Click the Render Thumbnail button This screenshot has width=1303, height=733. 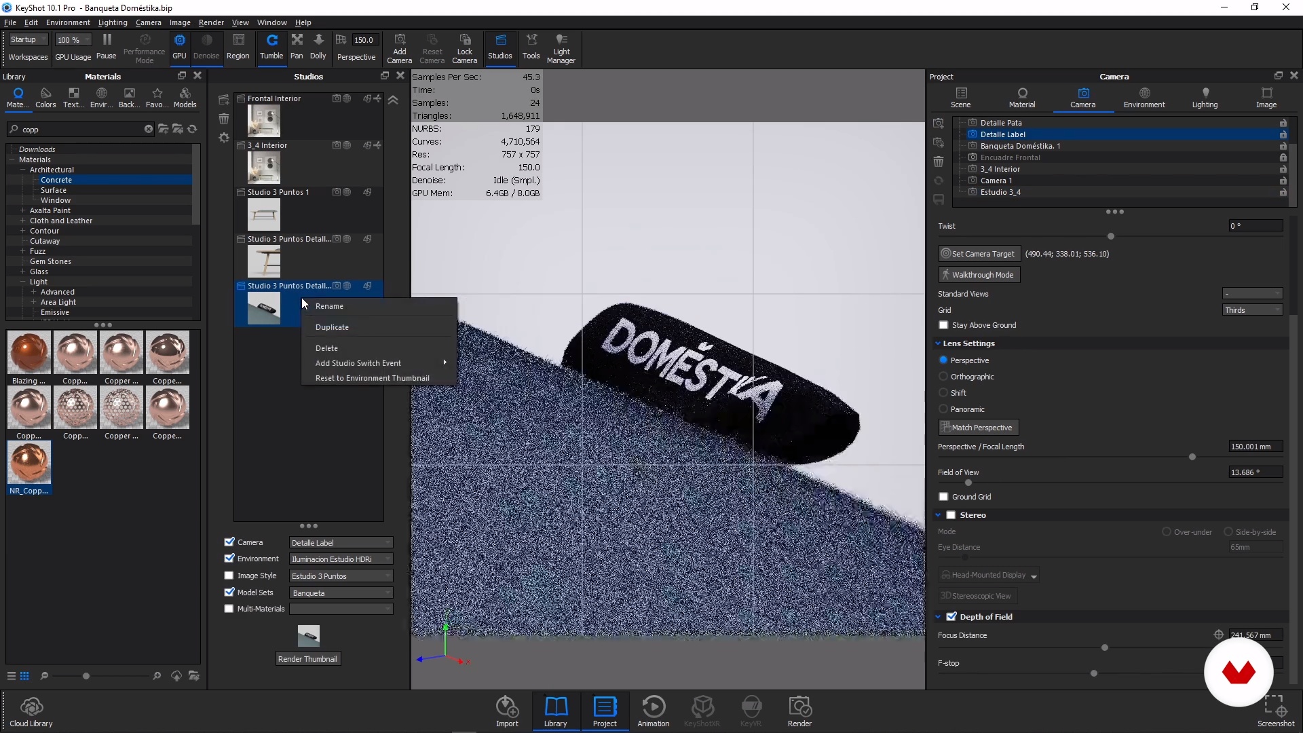(307, 659)
